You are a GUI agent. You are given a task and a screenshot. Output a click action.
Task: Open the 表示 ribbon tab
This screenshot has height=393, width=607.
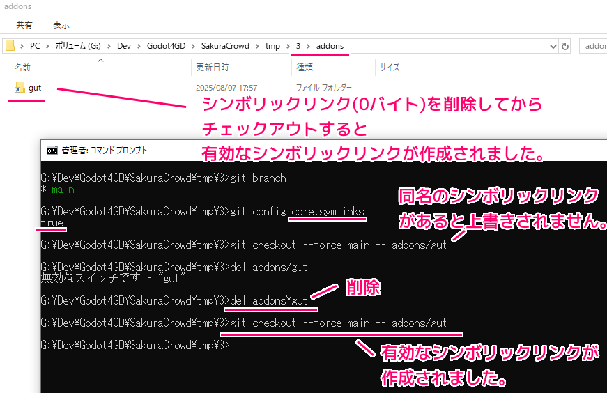tap(61, 24)
